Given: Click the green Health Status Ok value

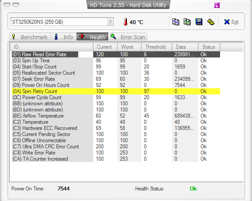Looking at the screenshot, I should 193,189.
